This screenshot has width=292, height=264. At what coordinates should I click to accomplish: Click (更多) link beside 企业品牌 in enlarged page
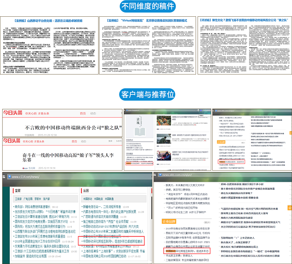tap(207, 222)
